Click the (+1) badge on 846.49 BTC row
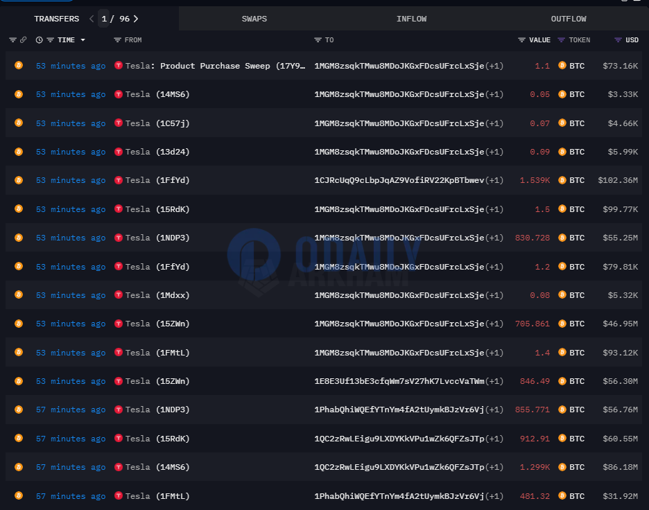Viewport: 649px width, 510px height. click(494, 381)
